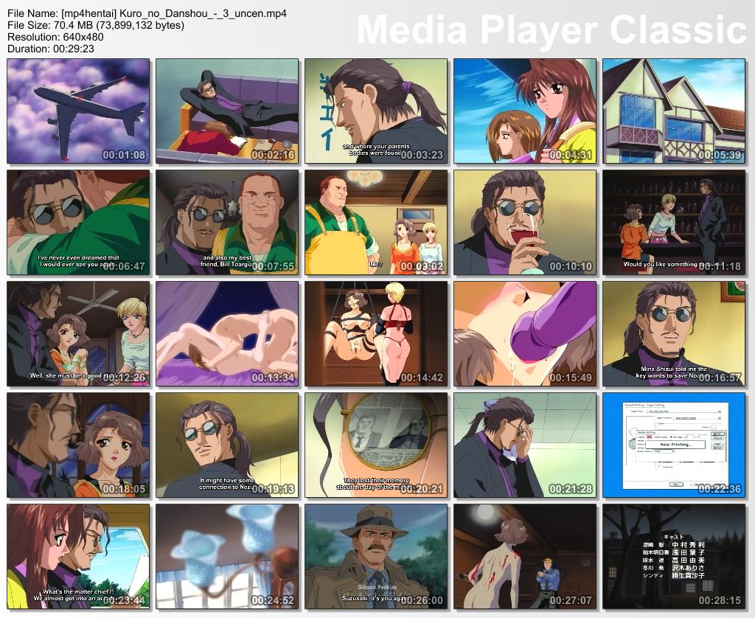Open the frame timestamped 00:03:23

pos(375,111)
